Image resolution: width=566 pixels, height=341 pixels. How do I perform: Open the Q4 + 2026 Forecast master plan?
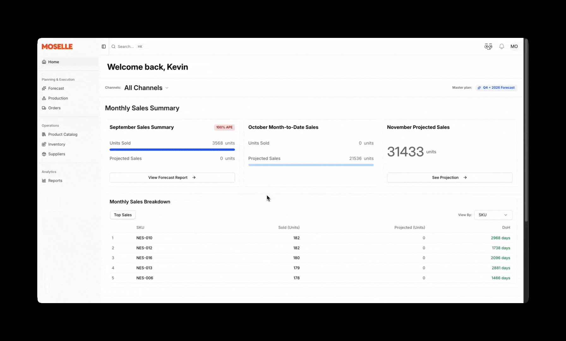[x=496, y=88]
